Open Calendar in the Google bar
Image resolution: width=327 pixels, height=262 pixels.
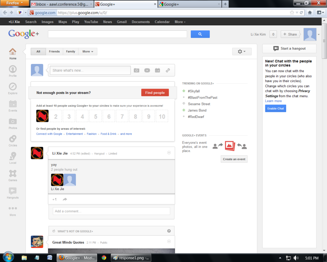tap(162, 22)
